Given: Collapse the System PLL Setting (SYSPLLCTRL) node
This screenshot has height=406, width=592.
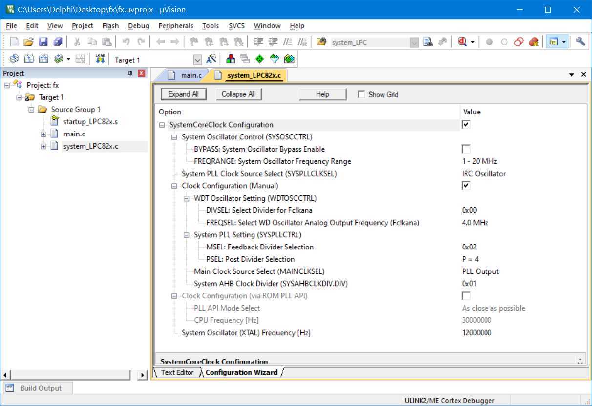Looking at the screenshot, I should point(187,235).
